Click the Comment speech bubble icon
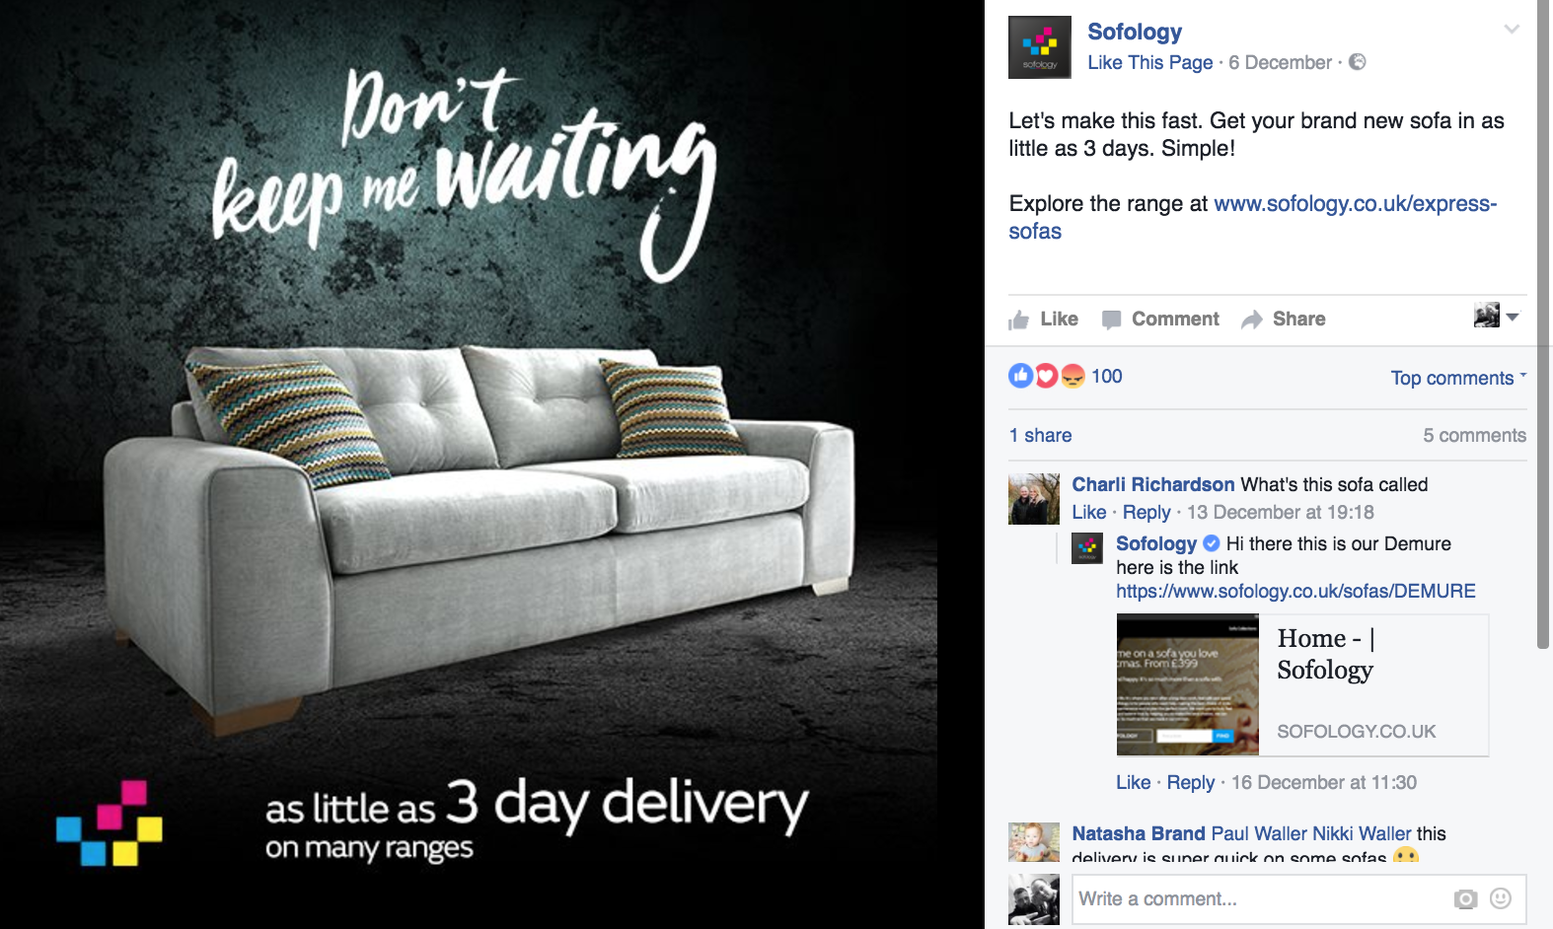This screenshot has height=929, width=1553. (1112, 320)
